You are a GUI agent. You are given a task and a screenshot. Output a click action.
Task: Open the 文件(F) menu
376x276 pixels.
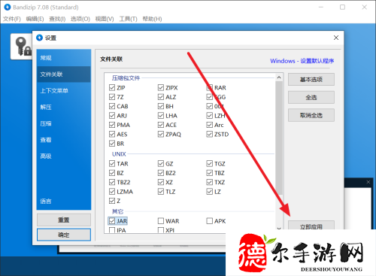tap(12, 19)
